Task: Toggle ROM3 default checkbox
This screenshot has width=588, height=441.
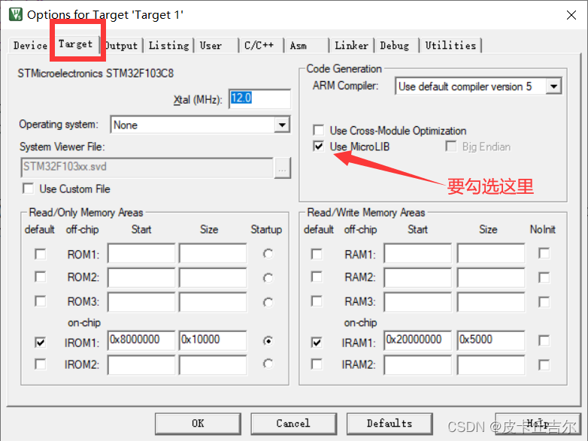Action: (40, 301)
